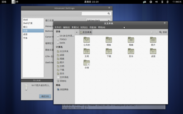This screenshot has width=183, height=114.
Task: Click the search icon in Advanced Settings
Action: pos(109,13)
